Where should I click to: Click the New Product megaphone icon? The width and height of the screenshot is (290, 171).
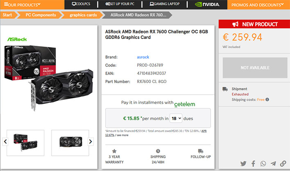[x=236, y=24]
